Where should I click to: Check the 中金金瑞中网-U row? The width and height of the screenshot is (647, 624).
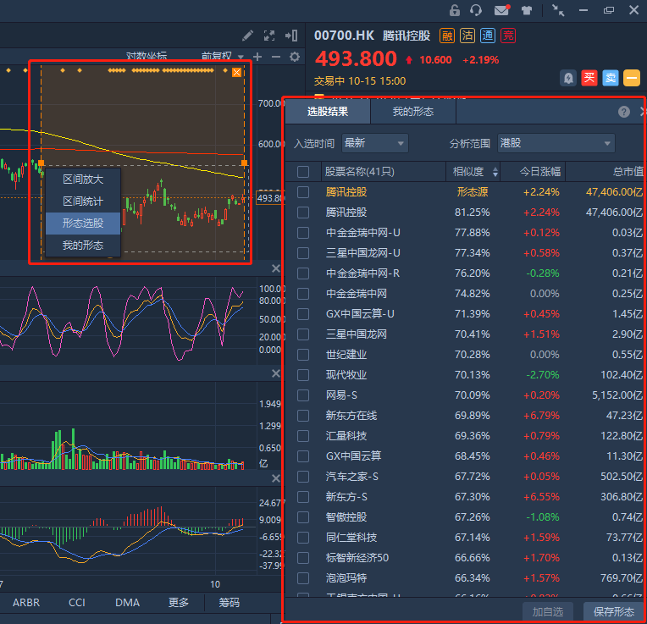click(303, 233)
